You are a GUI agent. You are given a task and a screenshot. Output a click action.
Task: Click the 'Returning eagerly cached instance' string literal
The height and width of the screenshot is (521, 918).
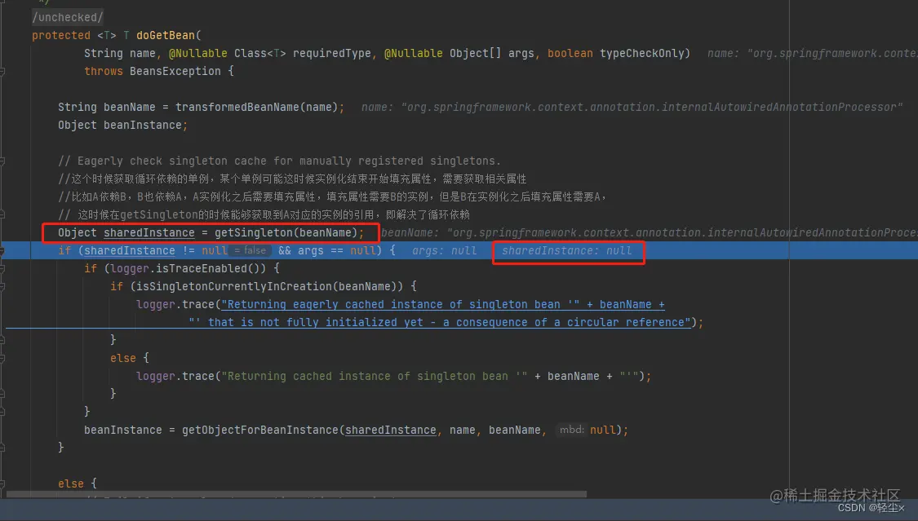click(401, 304)
